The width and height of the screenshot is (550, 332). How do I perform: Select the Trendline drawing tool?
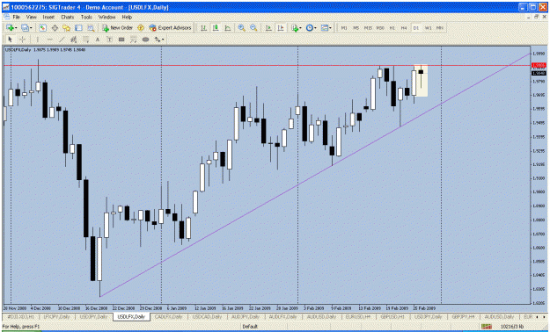tap(62, 40)
